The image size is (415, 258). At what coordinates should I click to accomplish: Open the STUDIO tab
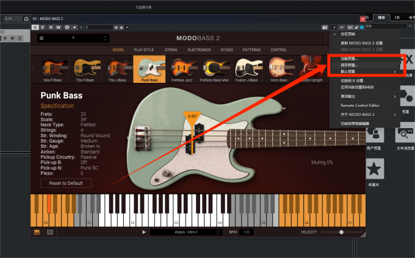coord(227,50)
